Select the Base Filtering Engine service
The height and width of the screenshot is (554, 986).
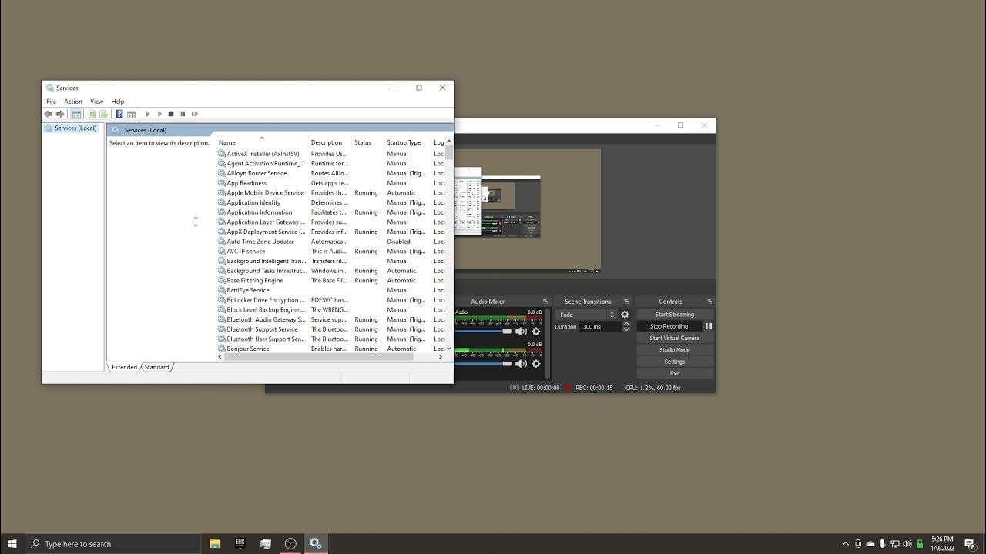point(331,281)
